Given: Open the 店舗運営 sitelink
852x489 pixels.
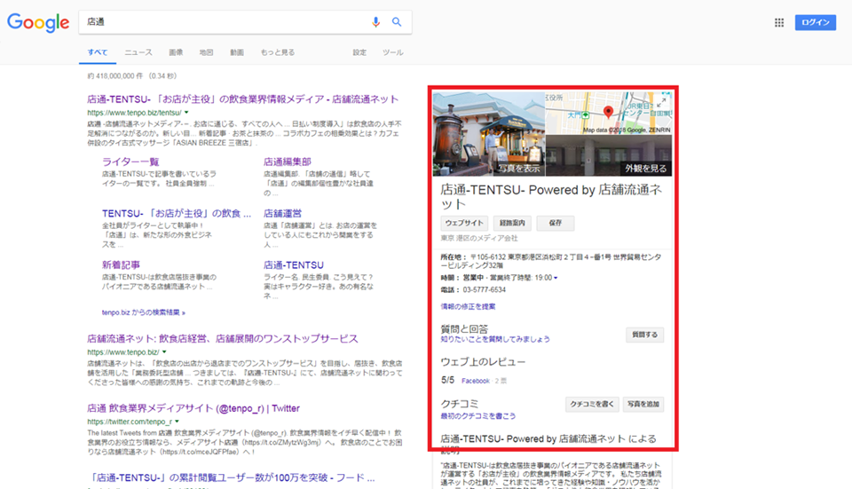Looking at the screenshot, I should point(282,214).
